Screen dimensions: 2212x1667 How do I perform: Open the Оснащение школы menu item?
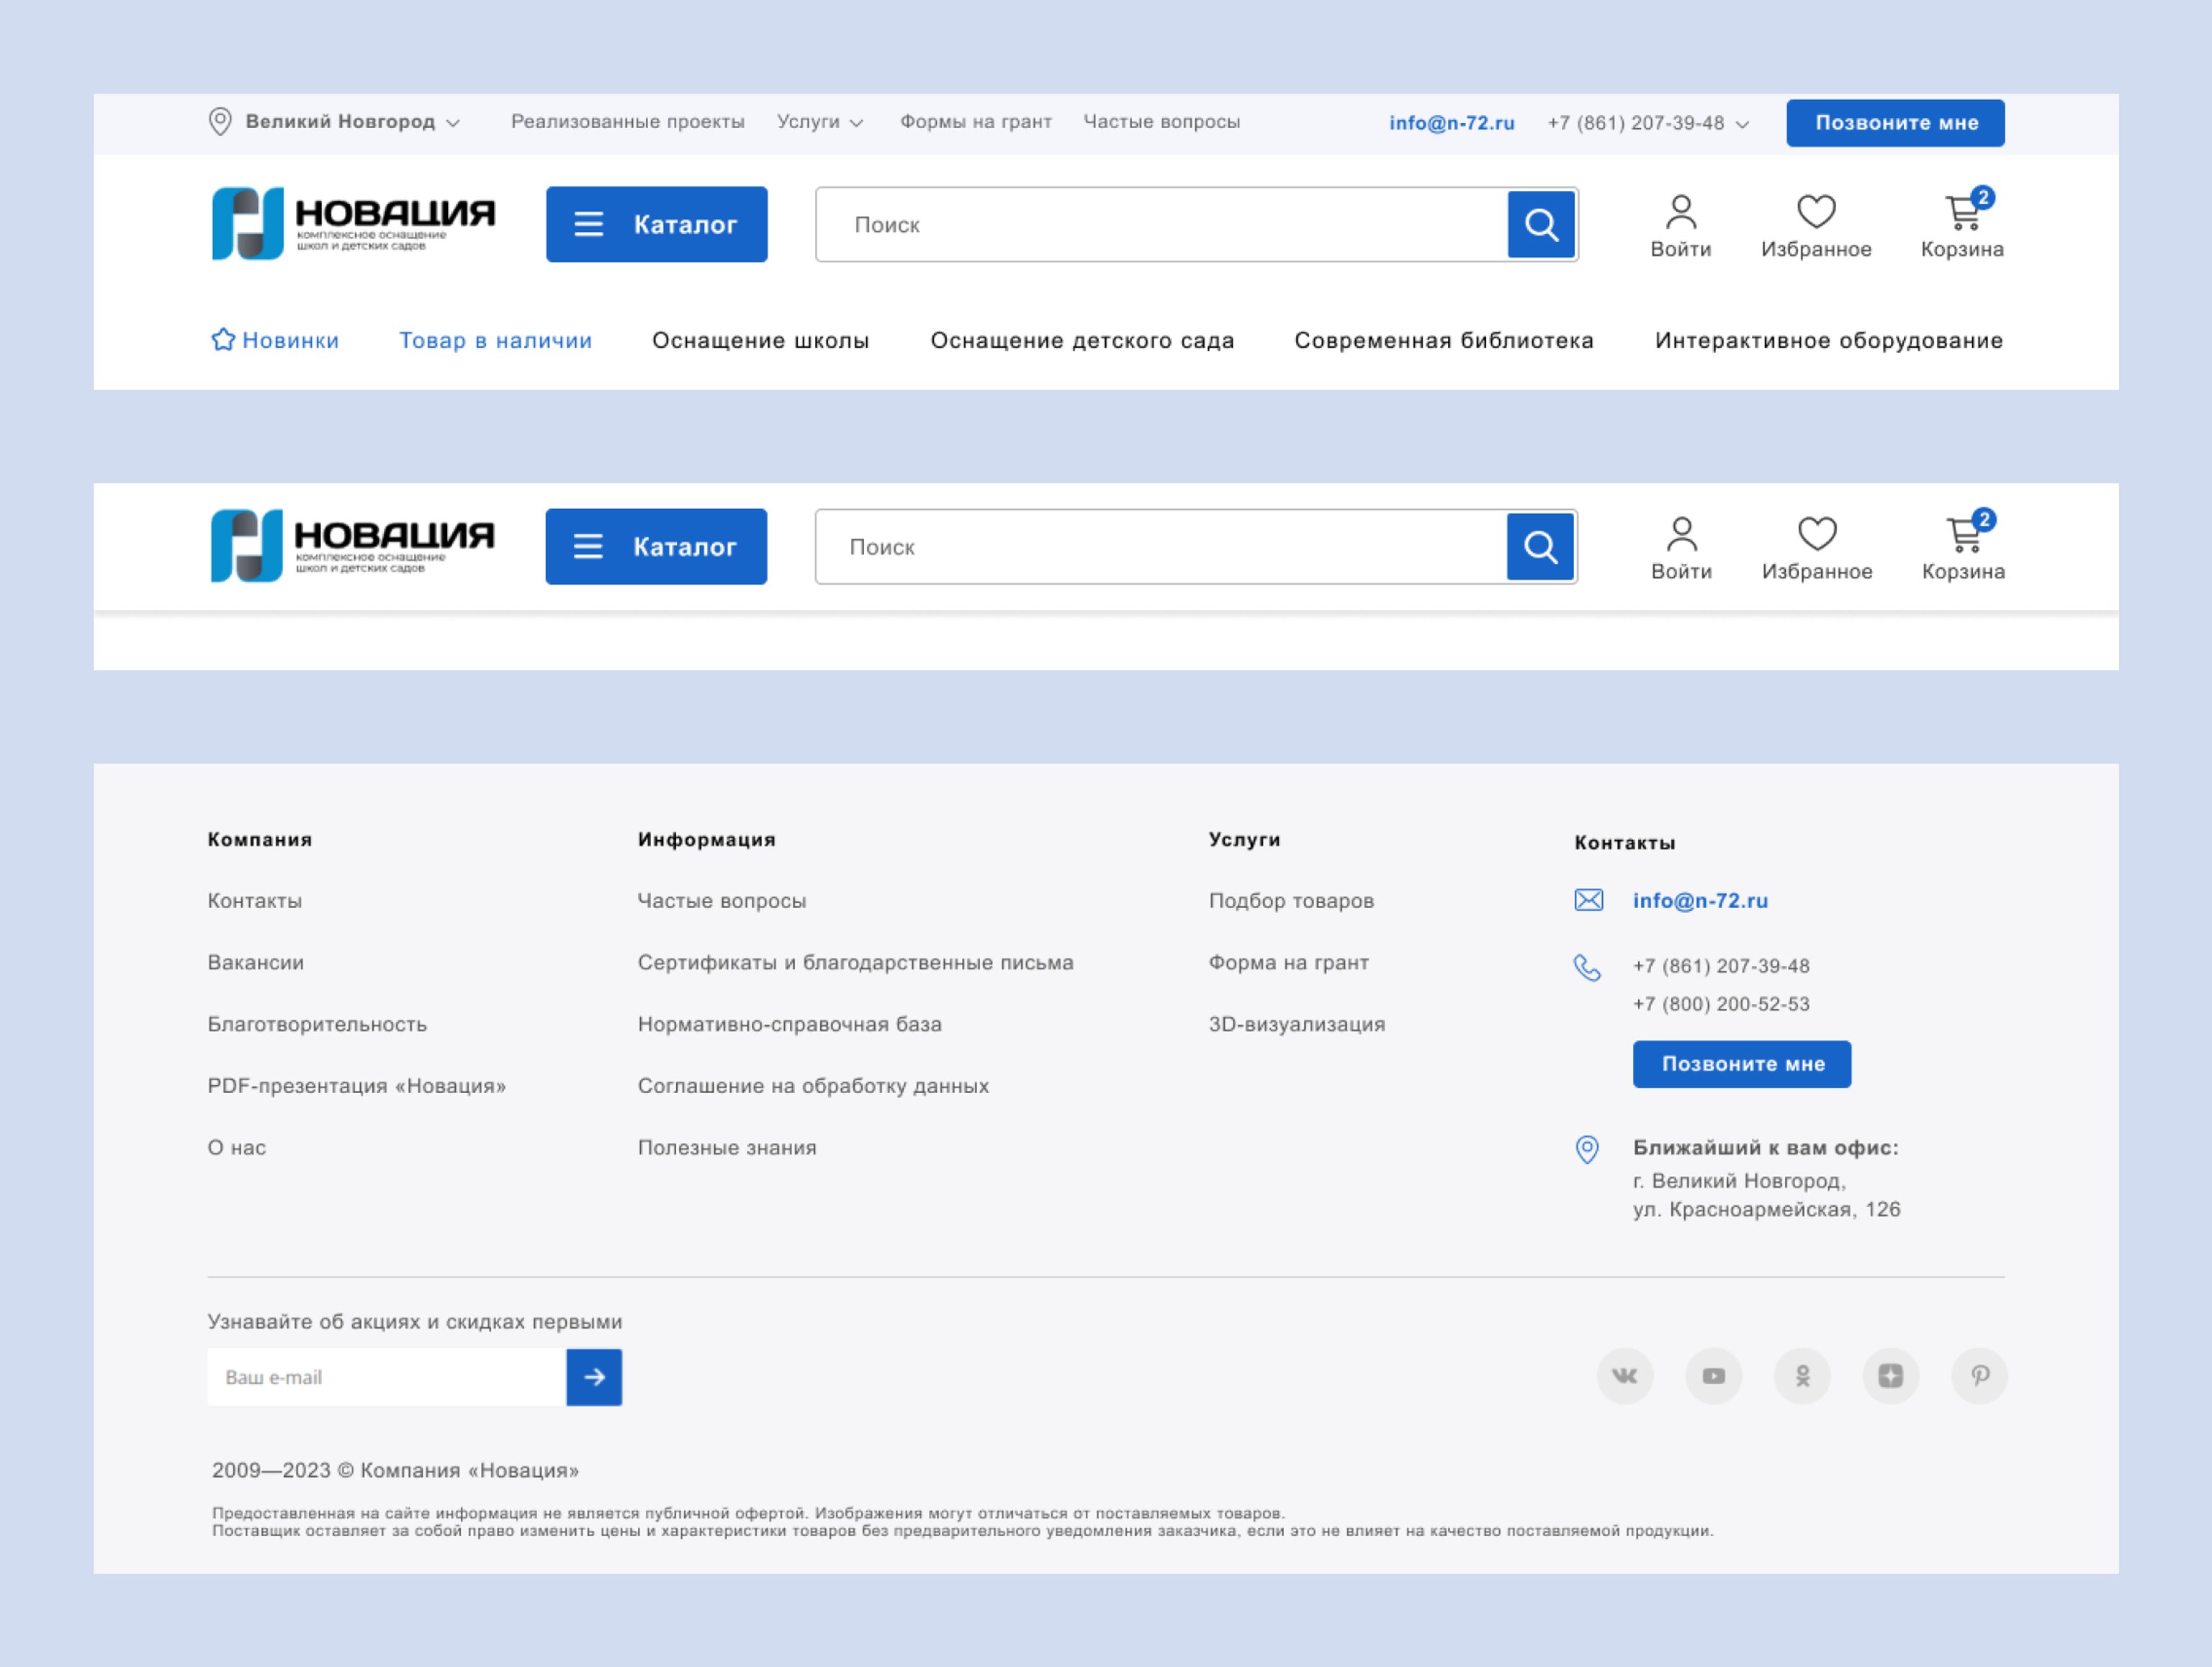(x=760, y=340)
